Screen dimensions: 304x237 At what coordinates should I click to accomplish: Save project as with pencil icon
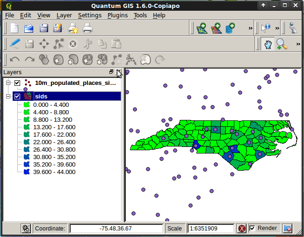[58, 28]
